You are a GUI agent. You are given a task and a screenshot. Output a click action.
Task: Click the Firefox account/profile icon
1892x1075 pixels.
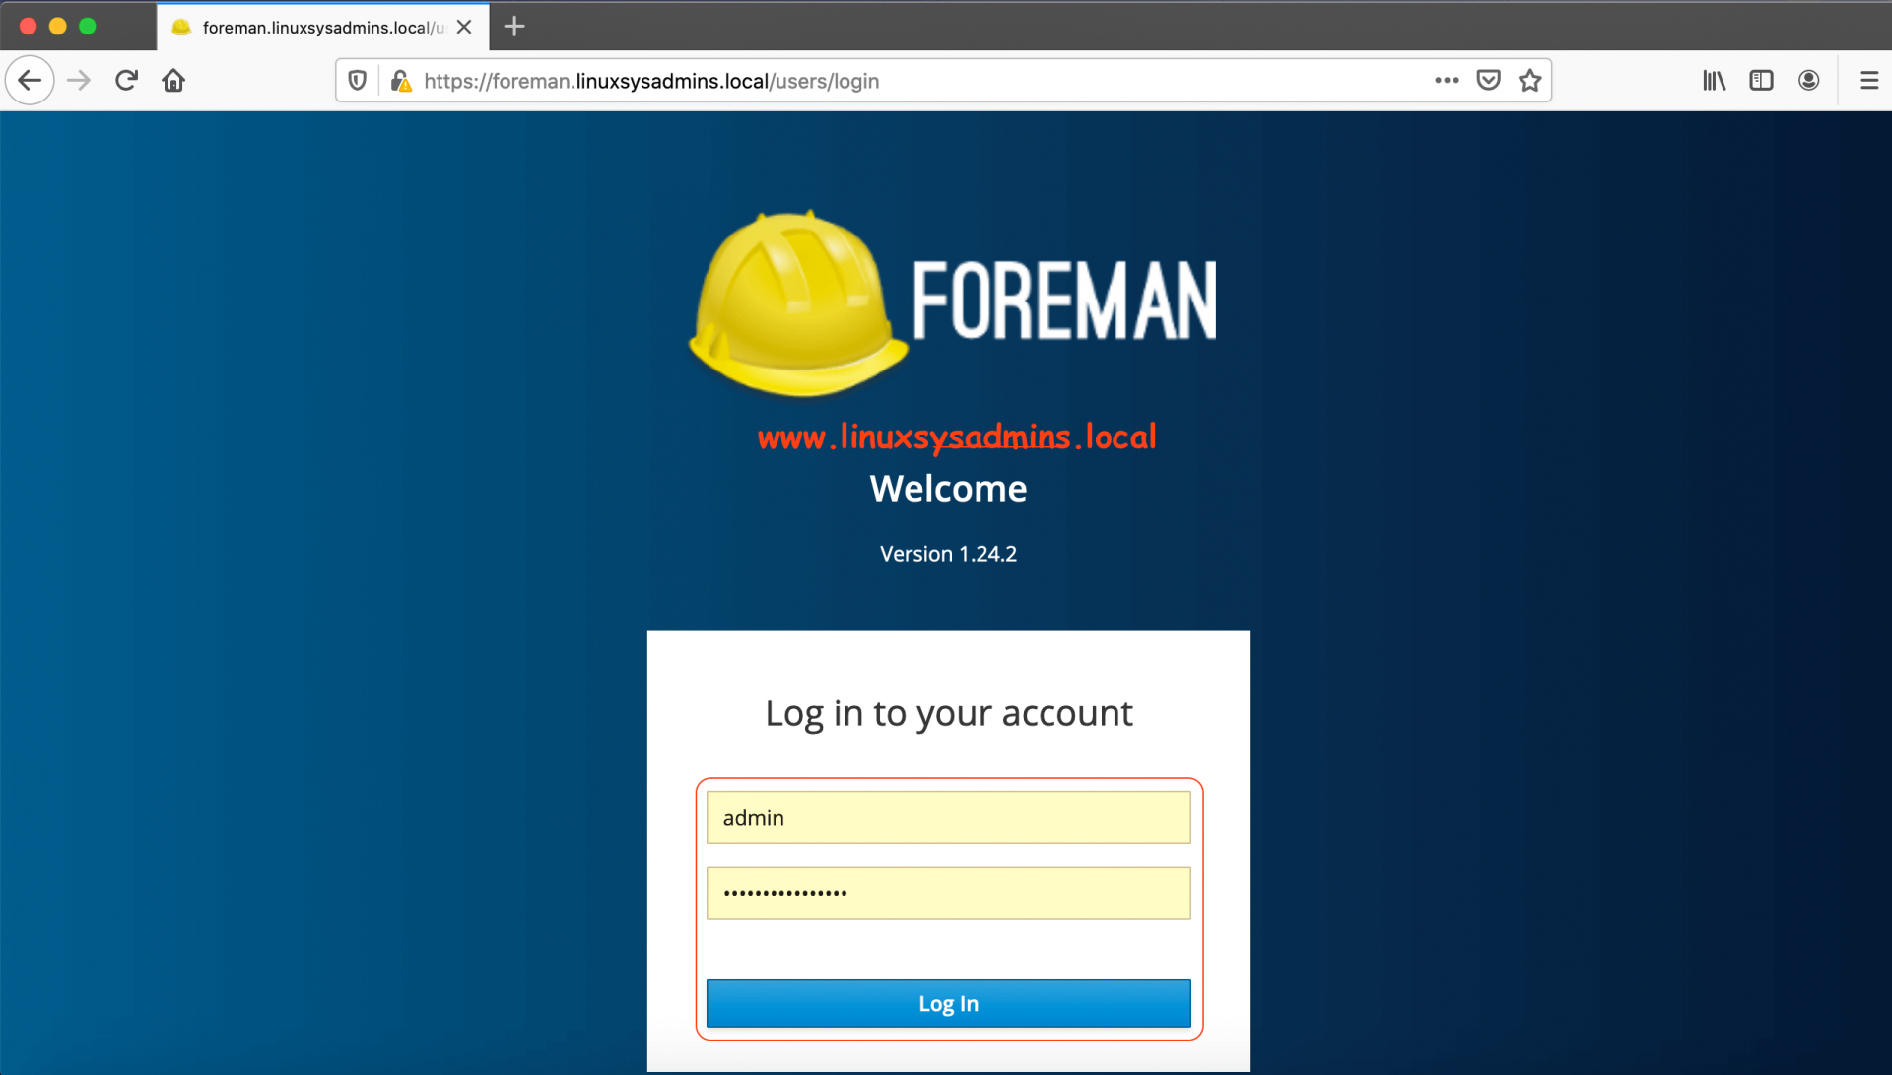coord(1810,81)
